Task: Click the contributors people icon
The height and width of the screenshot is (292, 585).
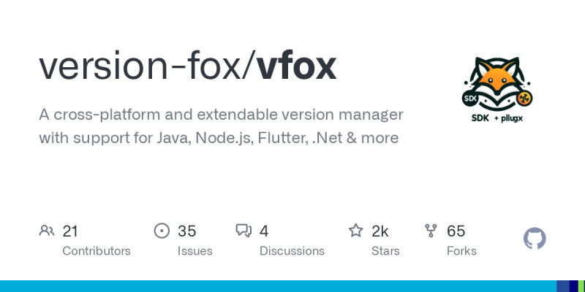Action: (47, 231)
